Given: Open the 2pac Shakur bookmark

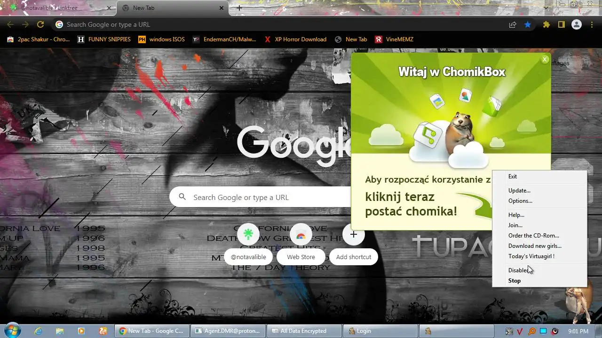Looking at the screenshot, I should coord(39,39).
